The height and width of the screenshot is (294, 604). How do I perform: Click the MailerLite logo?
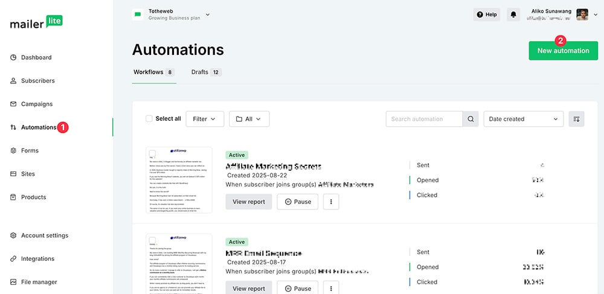click(36, 23)
